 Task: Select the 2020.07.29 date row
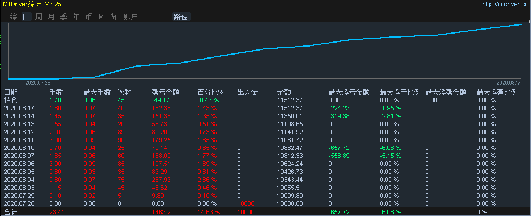click(x=19, y=196)
